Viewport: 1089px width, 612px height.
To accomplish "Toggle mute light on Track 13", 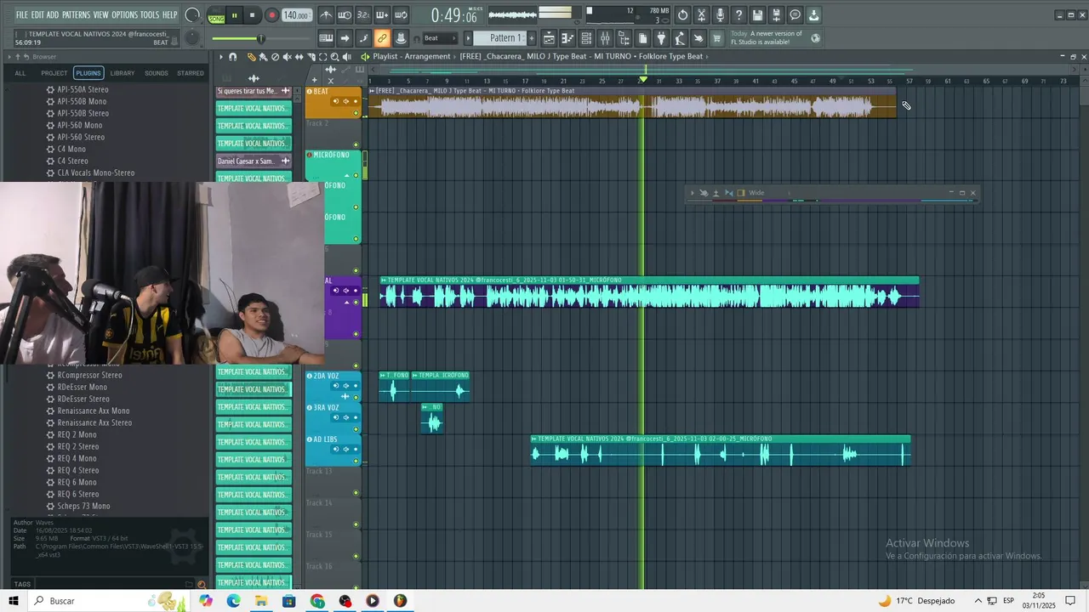I will [356, 491].
